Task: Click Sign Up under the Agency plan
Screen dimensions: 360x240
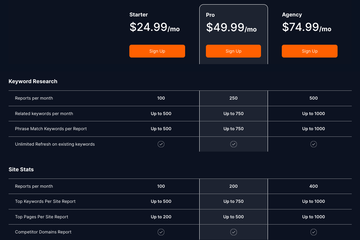Action: pos(310,51)
